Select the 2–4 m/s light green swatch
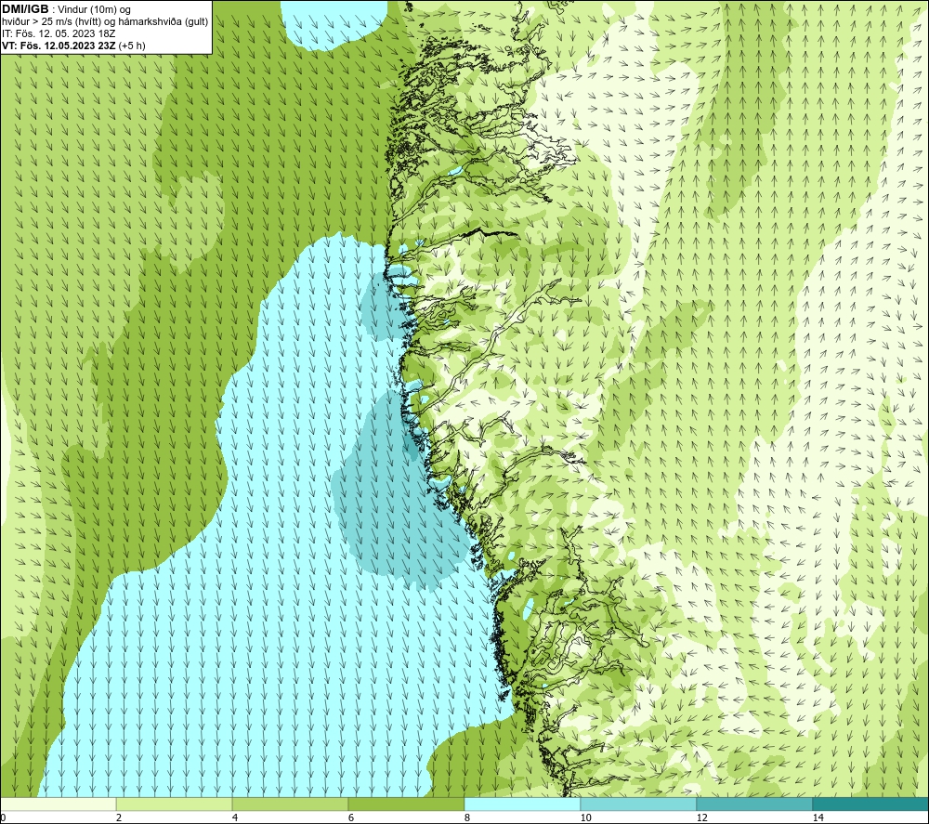The image size is (929, 824). point(174,804)
